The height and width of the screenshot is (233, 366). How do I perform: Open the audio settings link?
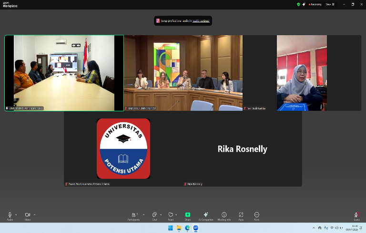click(x=202, y=21)
